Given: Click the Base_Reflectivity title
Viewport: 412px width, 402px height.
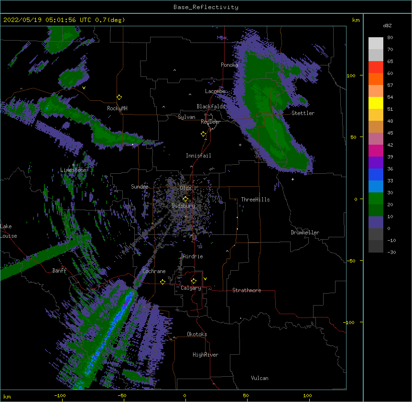Looking at the screenshot, I should tap(206, 7).
